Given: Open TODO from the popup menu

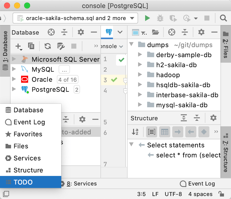Looking at the screenshot, I should 31,182.
